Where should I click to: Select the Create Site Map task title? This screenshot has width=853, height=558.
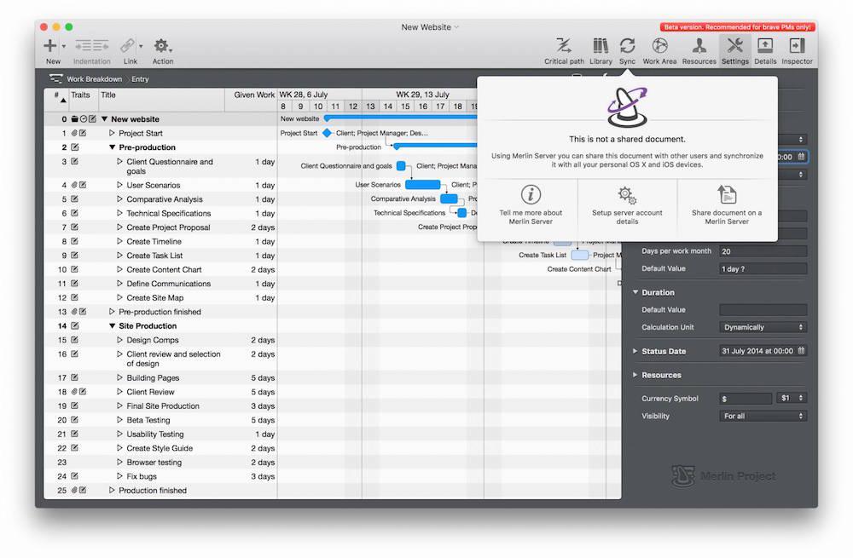155,298
